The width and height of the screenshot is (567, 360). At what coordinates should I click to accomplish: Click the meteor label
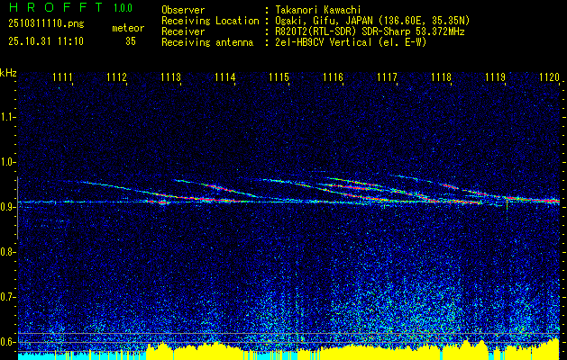coord(128,28)
